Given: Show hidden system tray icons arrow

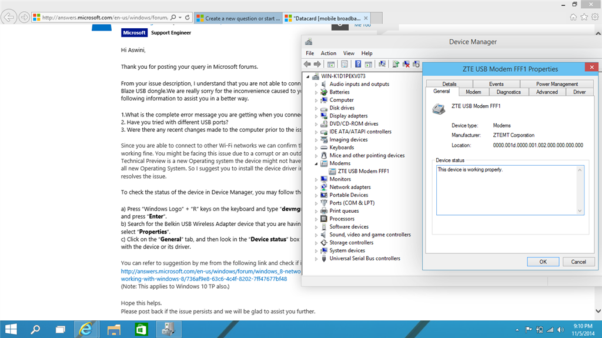Looking at the screenshot, I should (517, 330).
